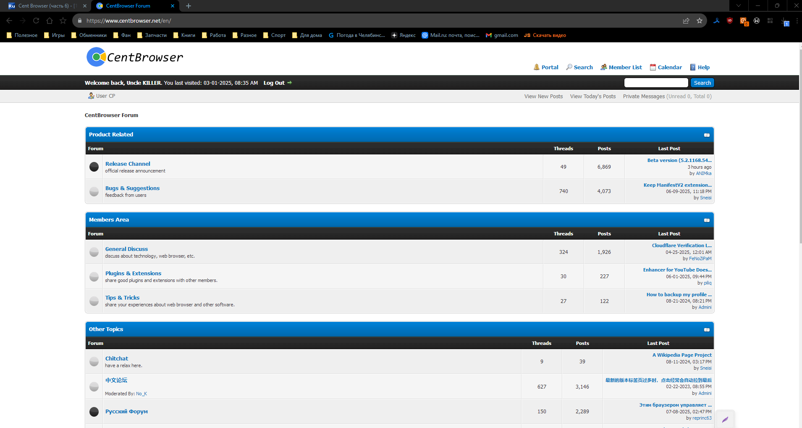This screenshot has width=802, height=428.
Task: Collapse the Product Related category
Action: (x=707, y=135)
